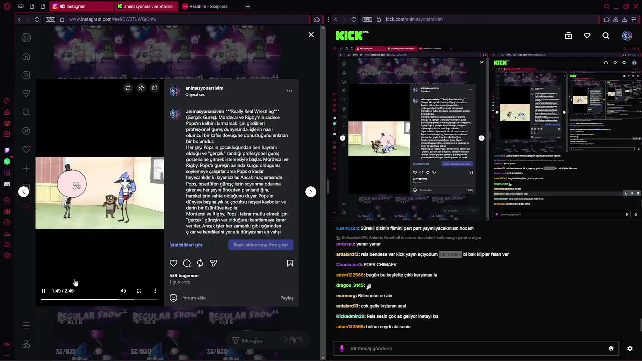Image resolution: width=642 pixels, height=361 pixels.
Task: Open Kick browse clips icon
Action: click(x=568, y=36)
